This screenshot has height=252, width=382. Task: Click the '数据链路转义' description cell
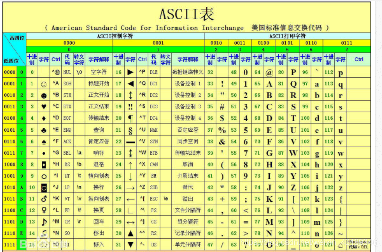[187, 72]
